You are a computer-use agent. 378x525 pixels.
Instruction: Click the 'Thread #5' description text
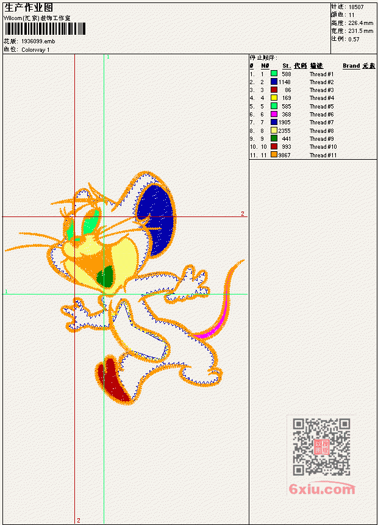coord(321,107)
